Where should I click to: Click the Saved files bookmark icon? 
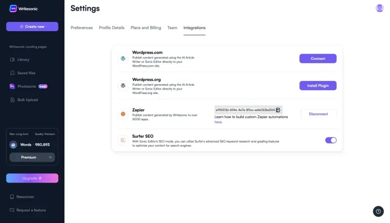[x=12, y=73]
